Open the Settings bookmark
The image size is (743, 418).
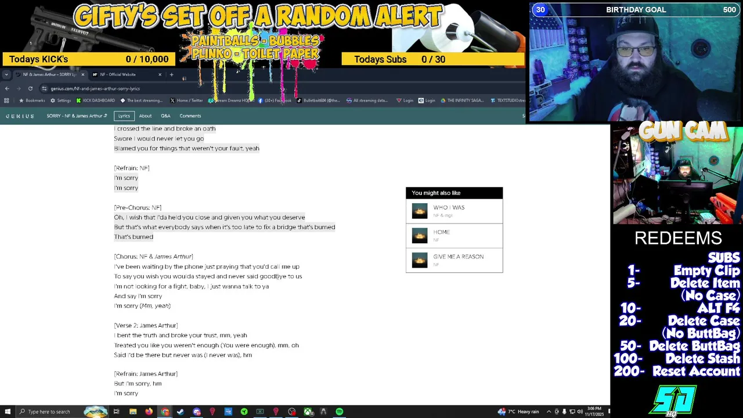[x=60, y=100]
